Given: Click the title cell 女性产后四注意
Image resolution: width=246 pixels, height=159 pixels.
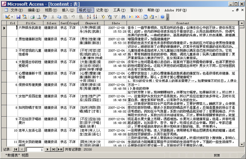Looking at the screenshot, I should click(x=30, y=99).
